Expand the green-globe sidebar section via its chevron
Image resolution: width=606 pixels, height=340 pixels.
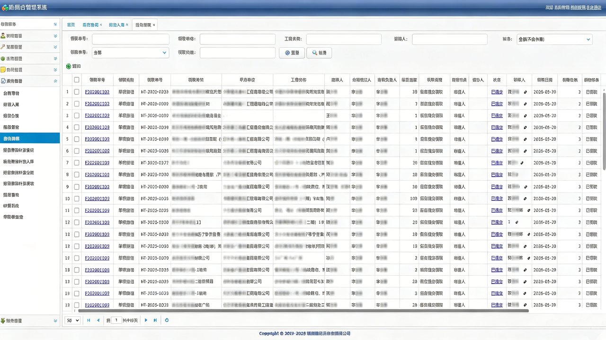[55, 59]
